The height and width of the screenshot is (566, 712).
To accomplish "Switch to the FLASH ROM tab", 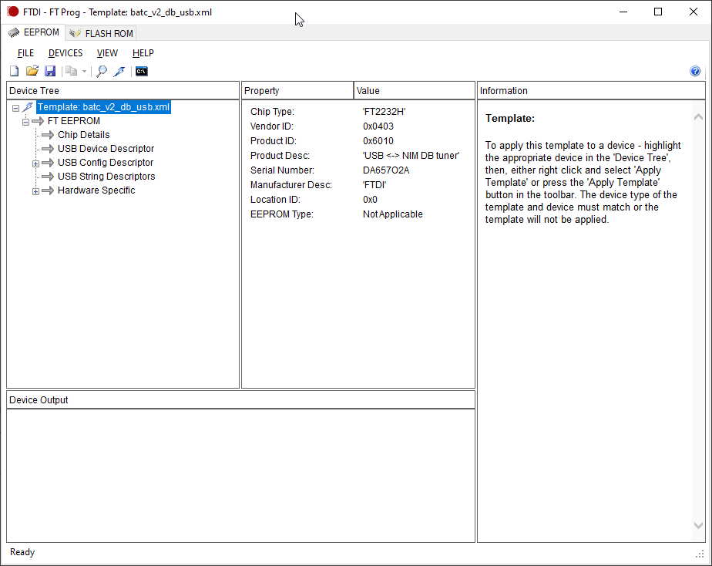I will click(102, 34).
